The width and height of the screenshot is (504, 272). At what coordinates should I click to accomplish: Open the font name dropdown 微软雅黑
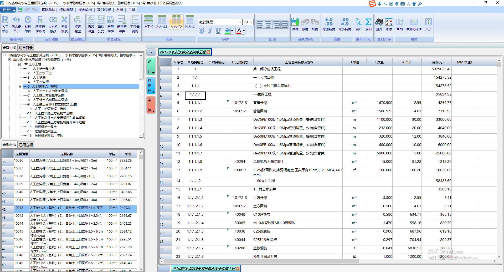point(240,22)
